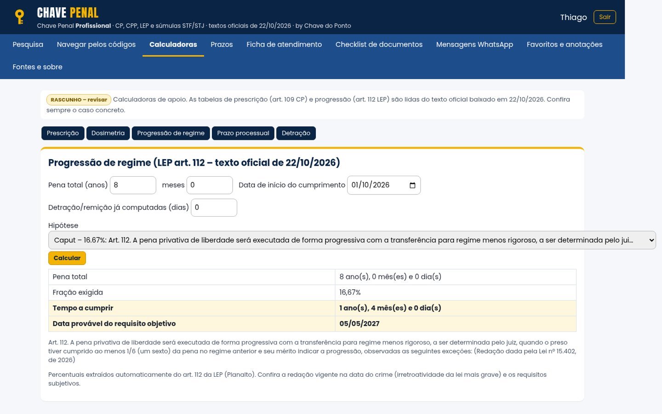Go to Navegar pelos códigos
Screen dimensions: 662x414
(96, 45)
